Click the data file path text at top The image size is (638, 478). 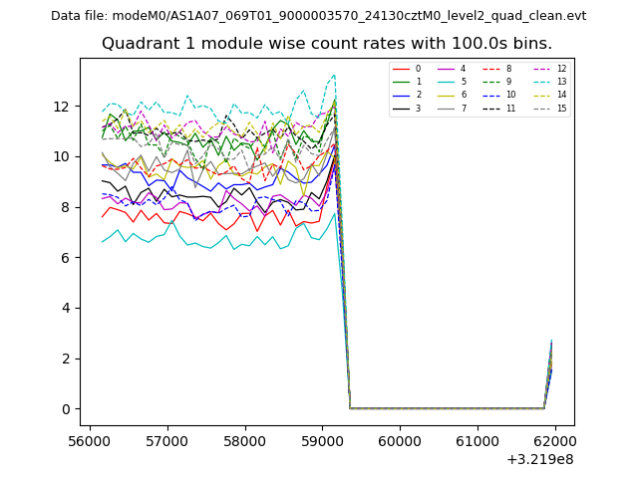click(x=318, y=16)
